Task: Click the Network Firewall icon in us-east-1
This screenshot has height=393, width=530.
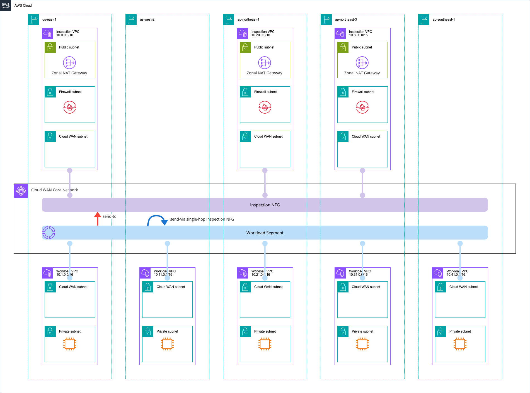Action: coord(70,107)
